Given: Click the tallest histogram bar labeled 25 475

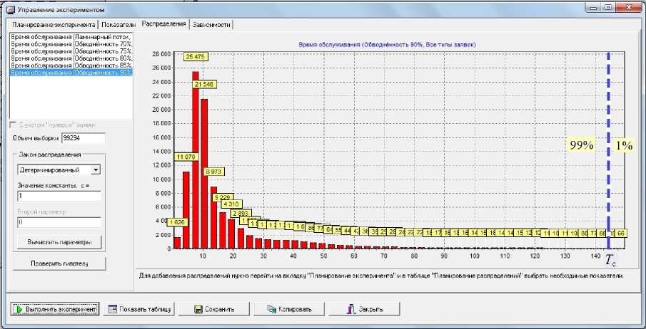Looking at the screenshot, I should (x=196, y=157).
